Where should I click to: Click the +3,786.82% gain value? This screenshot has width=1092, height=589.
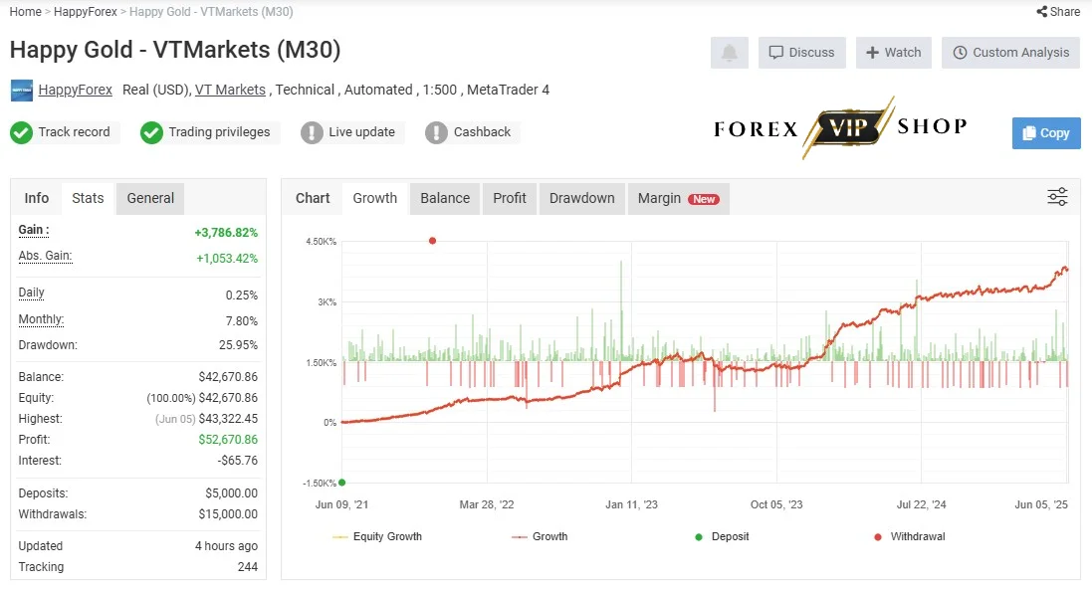point(226,233)
